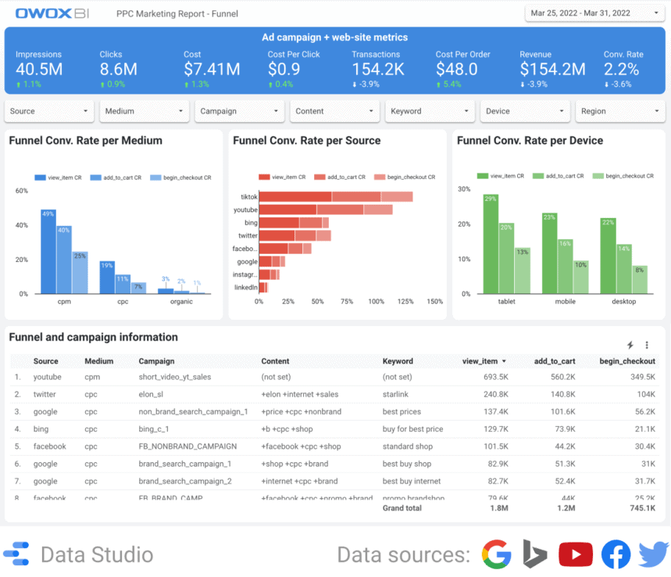Open the date range picker
This screenshot has width=671, height=577.
(594, 13)
